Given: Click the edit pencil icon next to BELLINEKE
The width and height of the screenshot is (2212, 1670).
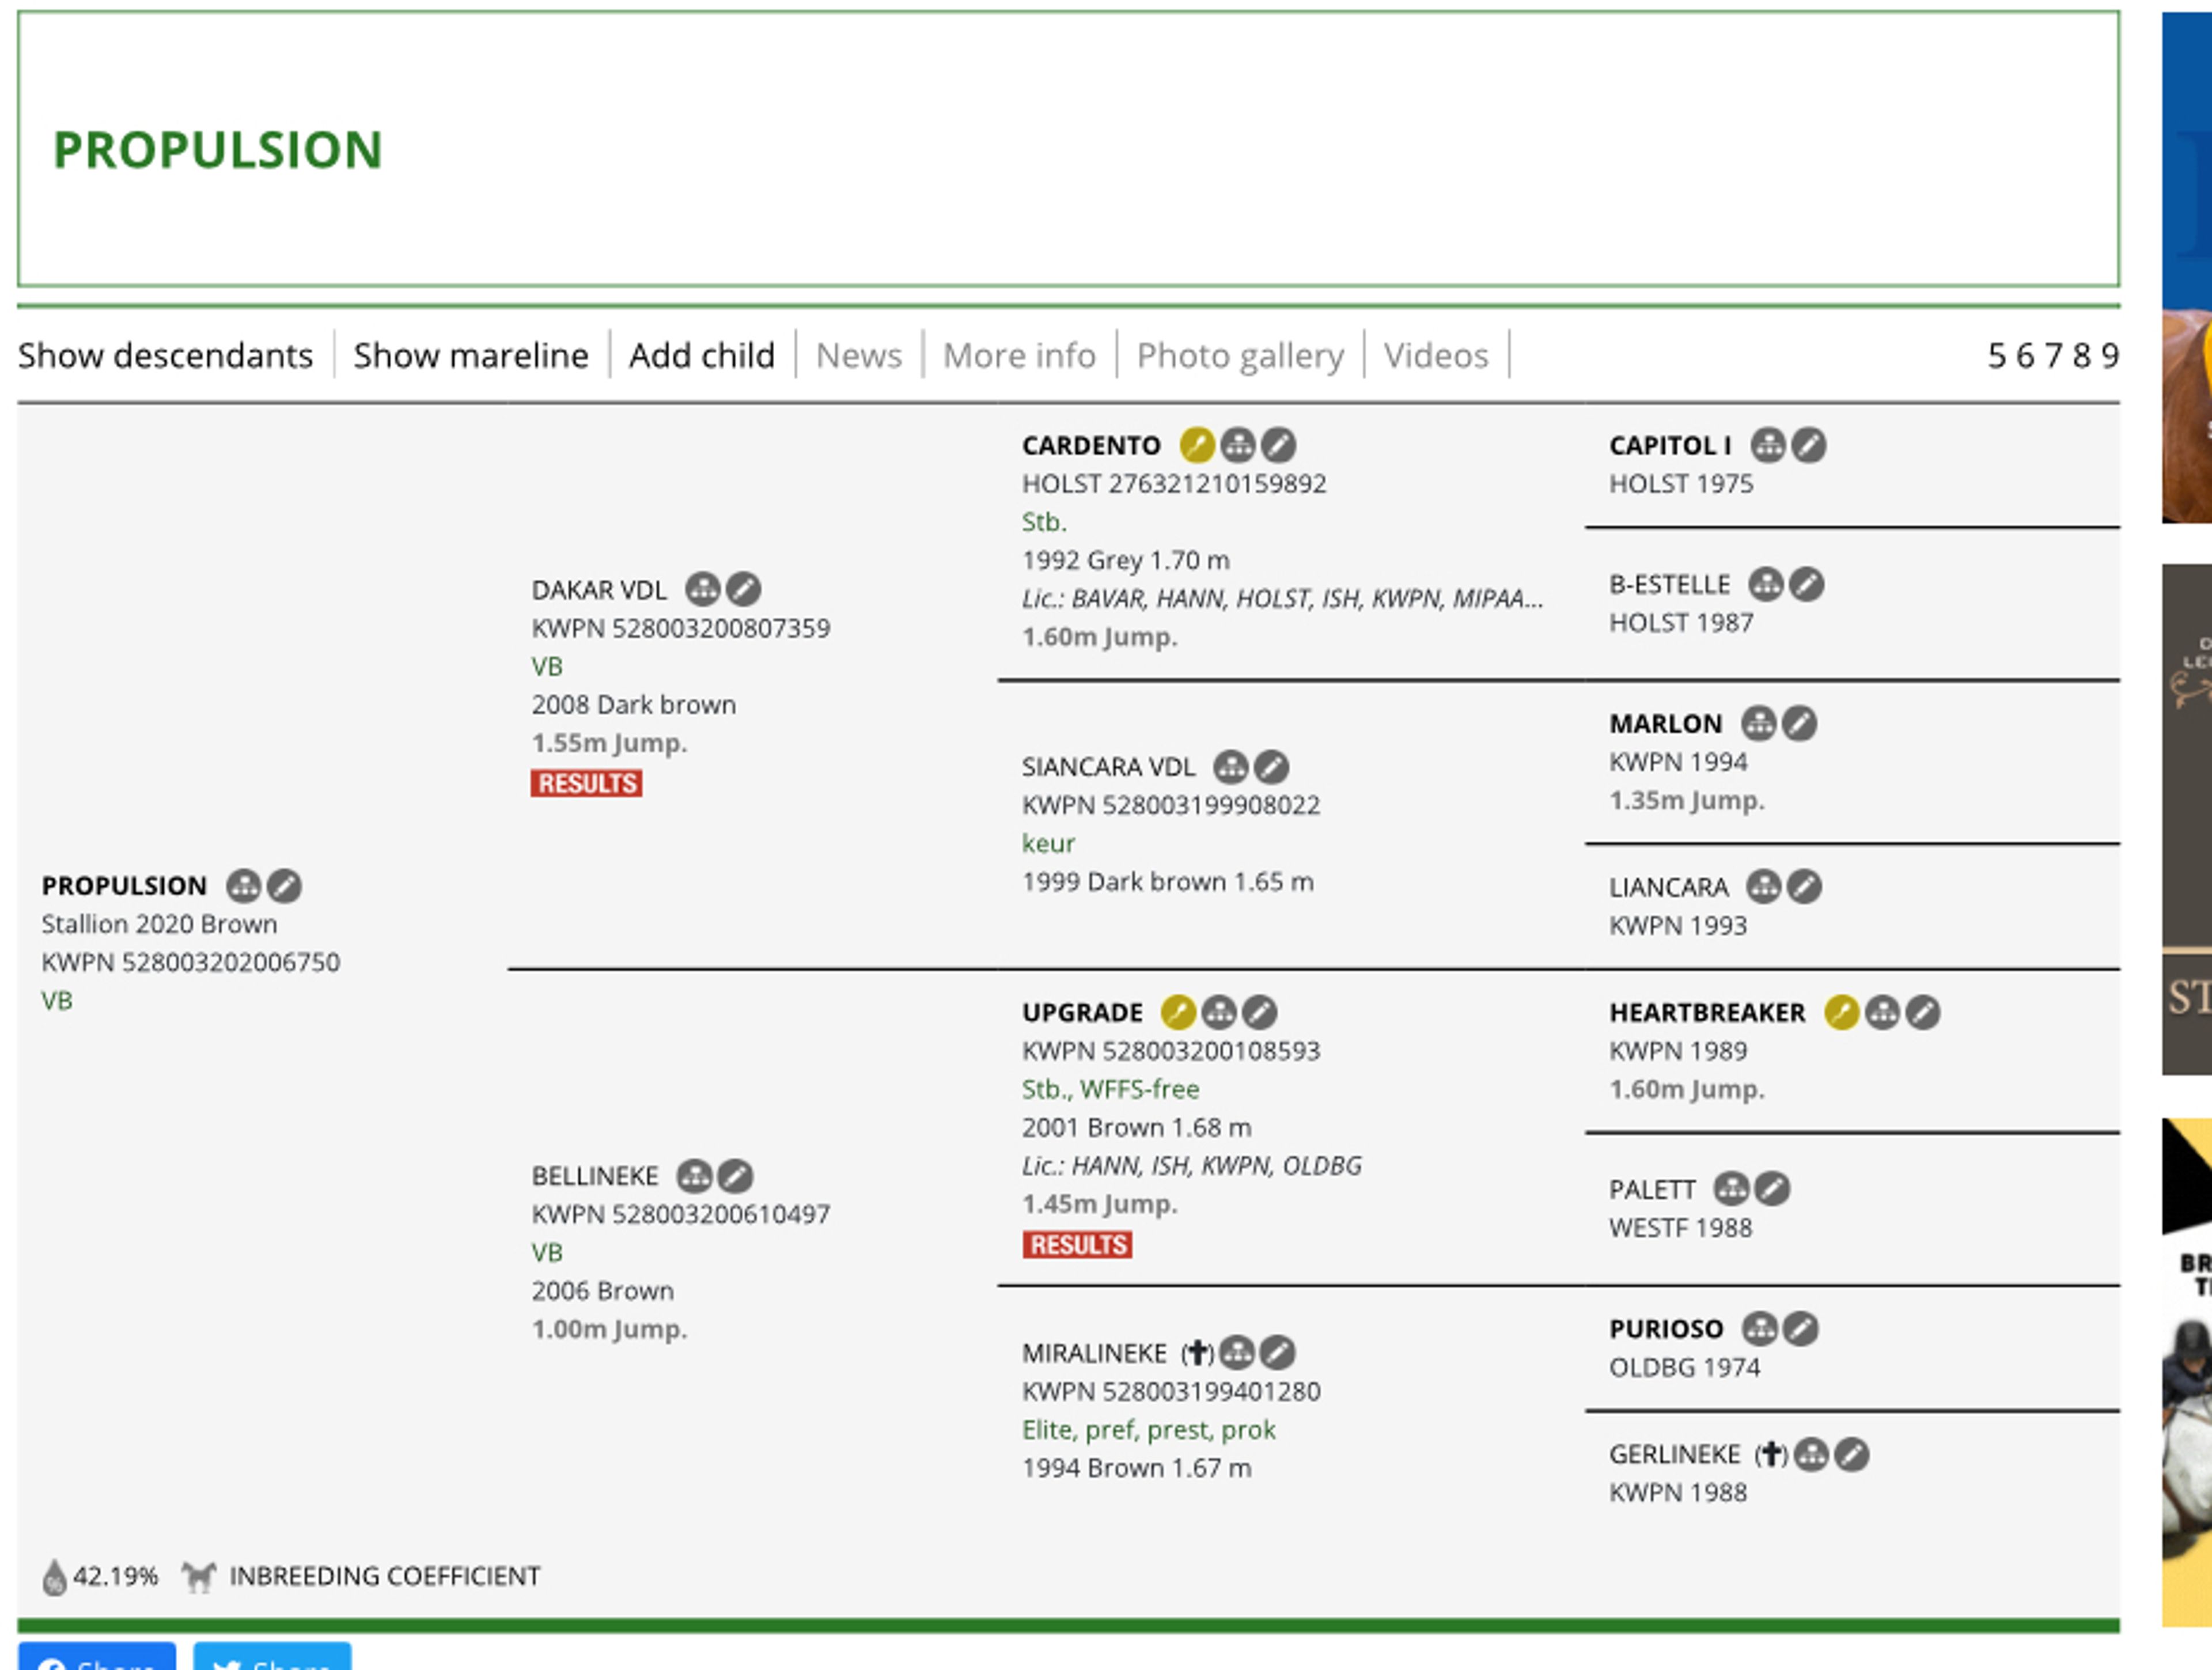Looking at the screenshot, I should point(735,1176).
